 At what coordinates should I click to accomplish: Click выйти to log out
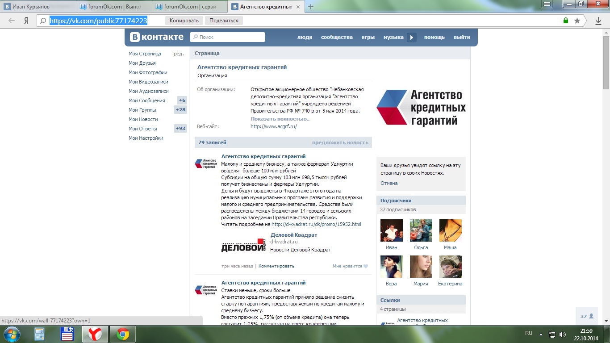tap(462, 38)
